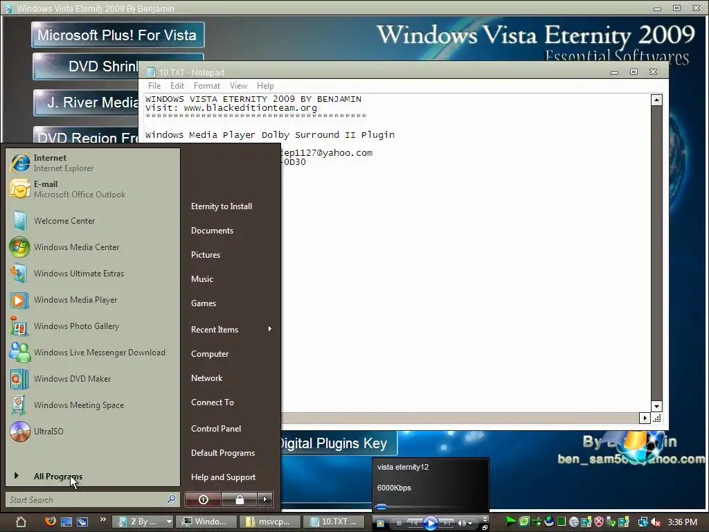
Task: Open Help and Support from Start menu
Action: [x=224, y=477]
